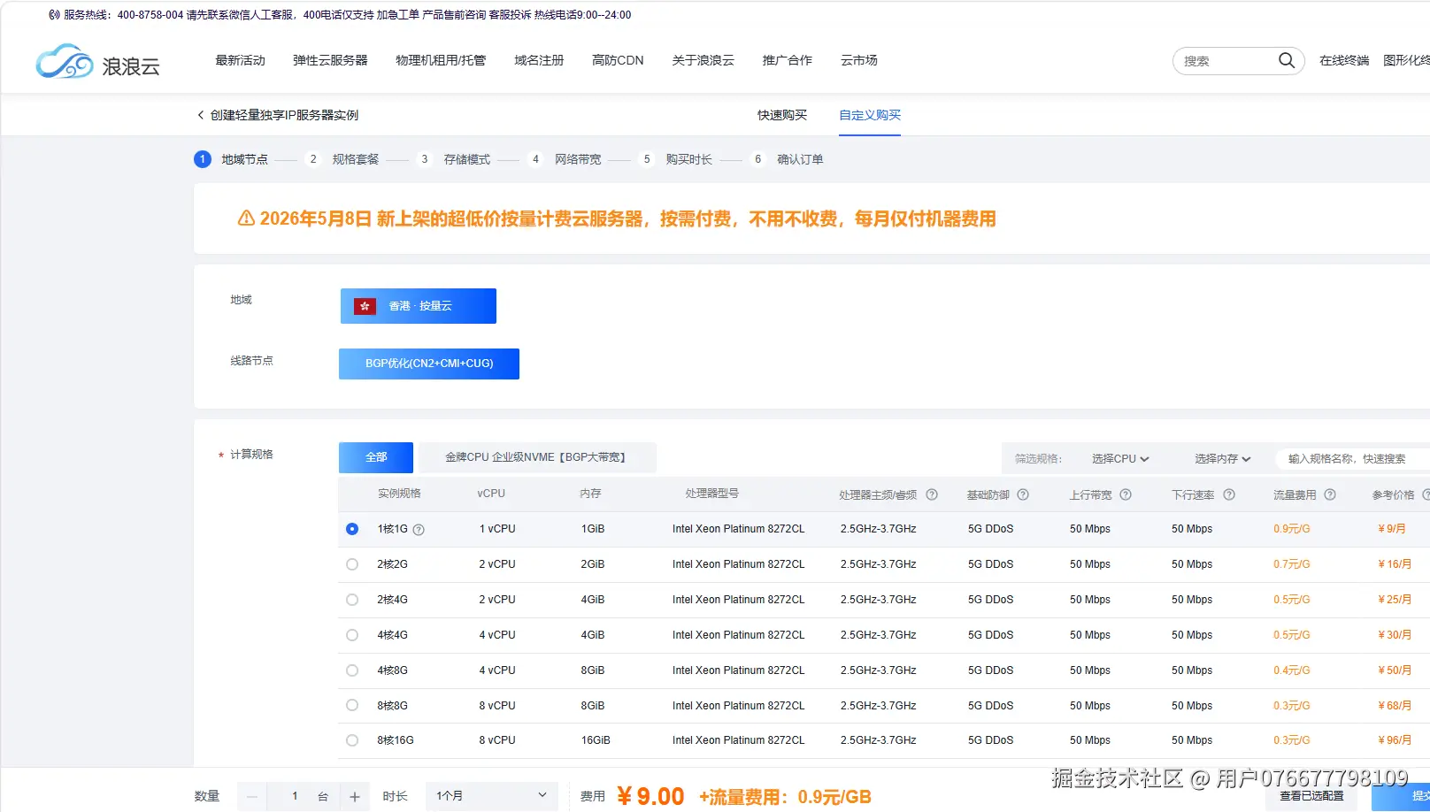1430x812 pixels.
Task: Open the help icon for 流量费用
Action: tap(1330, 494)
